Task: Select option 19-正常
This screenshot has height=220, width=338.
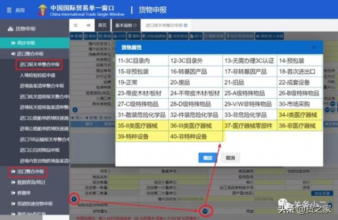Action: (x=142, y=82)
